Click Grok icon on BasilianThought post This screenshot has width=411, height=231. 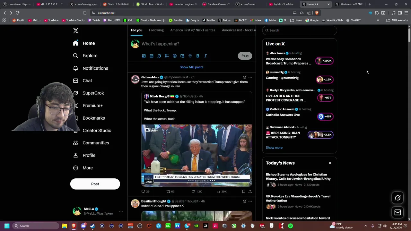click(244, 201)
